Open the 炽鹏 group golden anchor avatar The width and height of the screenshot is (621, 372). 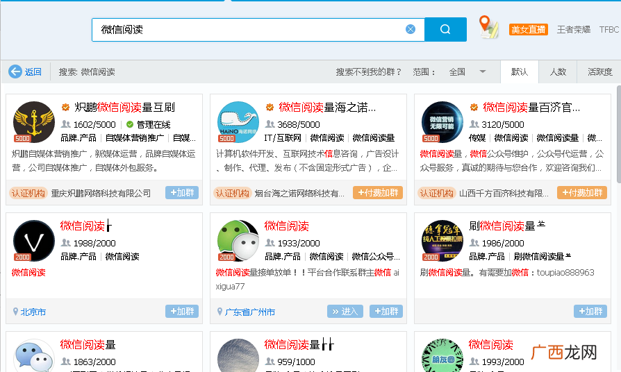[x=34, y=122]
